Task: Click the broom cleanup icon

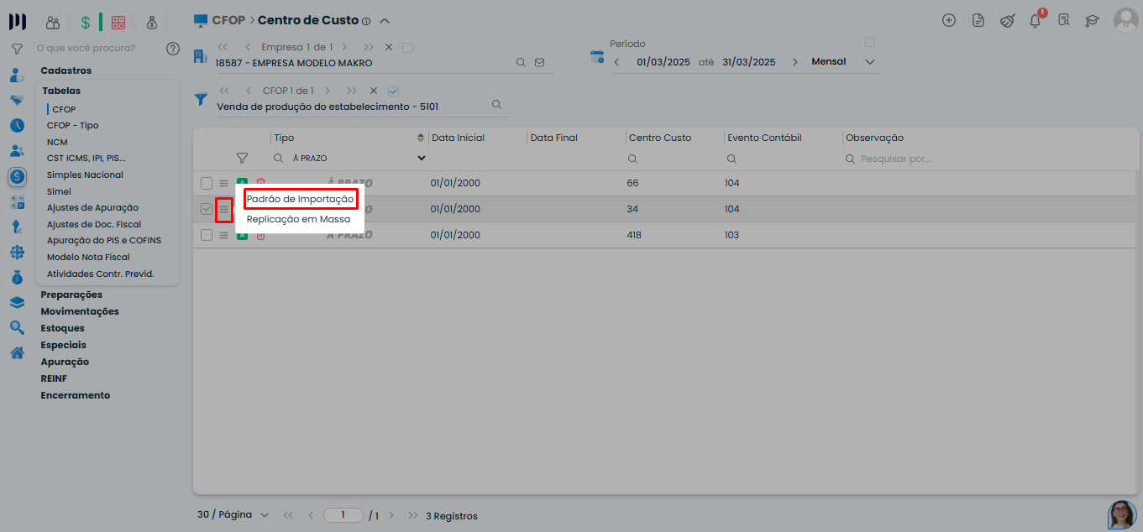Action: (1008, 21)
